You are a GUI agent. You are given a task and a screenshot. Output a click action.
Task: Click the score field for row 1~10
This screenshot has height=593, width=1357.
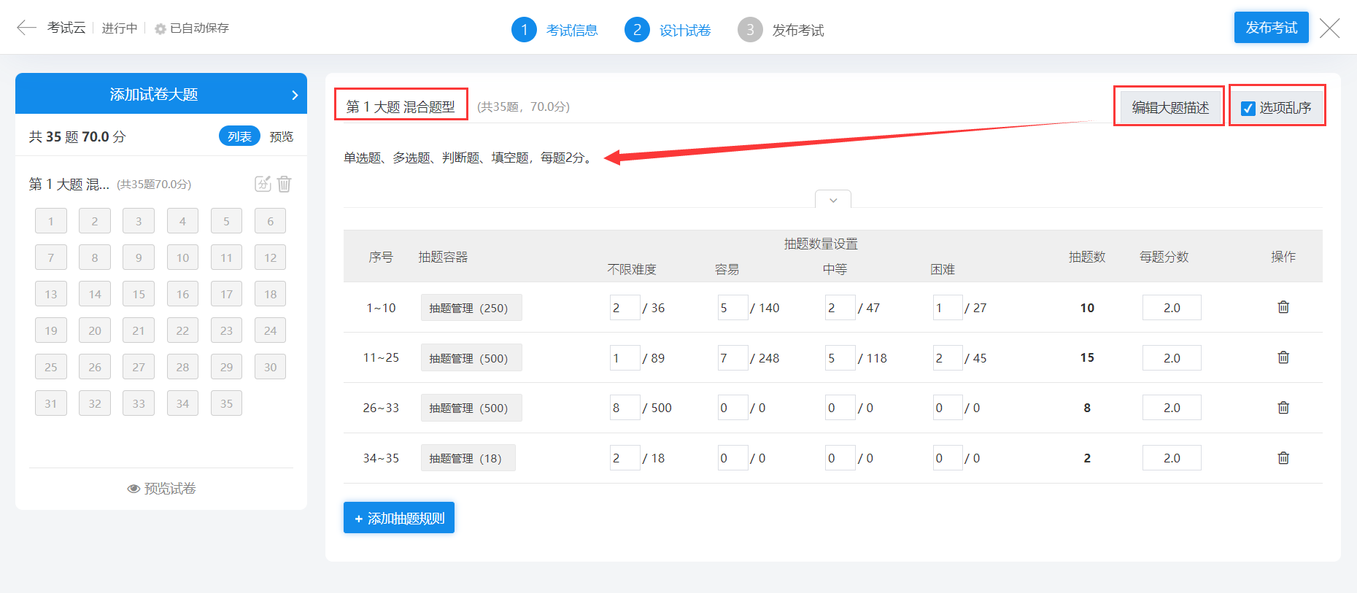pyautogui.click(x=1171, y=308)
